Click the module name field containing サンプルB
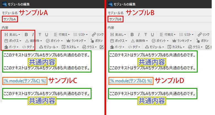Screen dimensions: 215x115 tap(115, 19)
